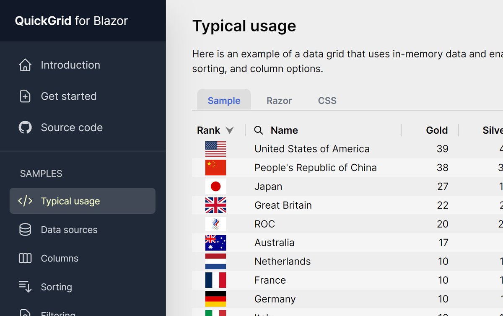
Task: Click the Australia name cell
Action: point(274,243)
